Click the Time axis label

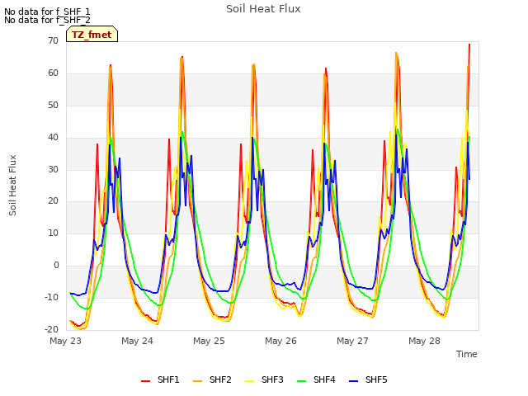click(467, 354)
